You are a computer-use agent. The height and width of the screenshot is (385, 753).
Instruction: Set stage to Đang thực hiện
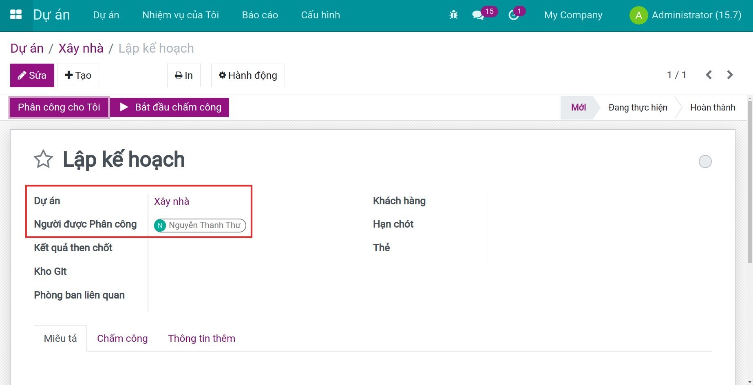[x=638, y=108]
